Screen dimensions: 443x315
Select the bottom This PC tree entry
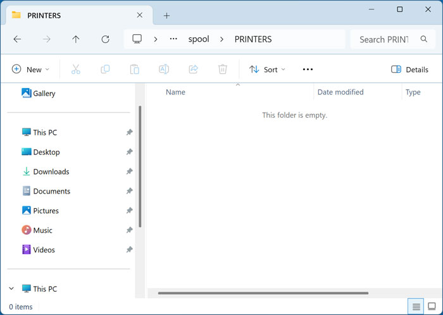click(39, 288)
